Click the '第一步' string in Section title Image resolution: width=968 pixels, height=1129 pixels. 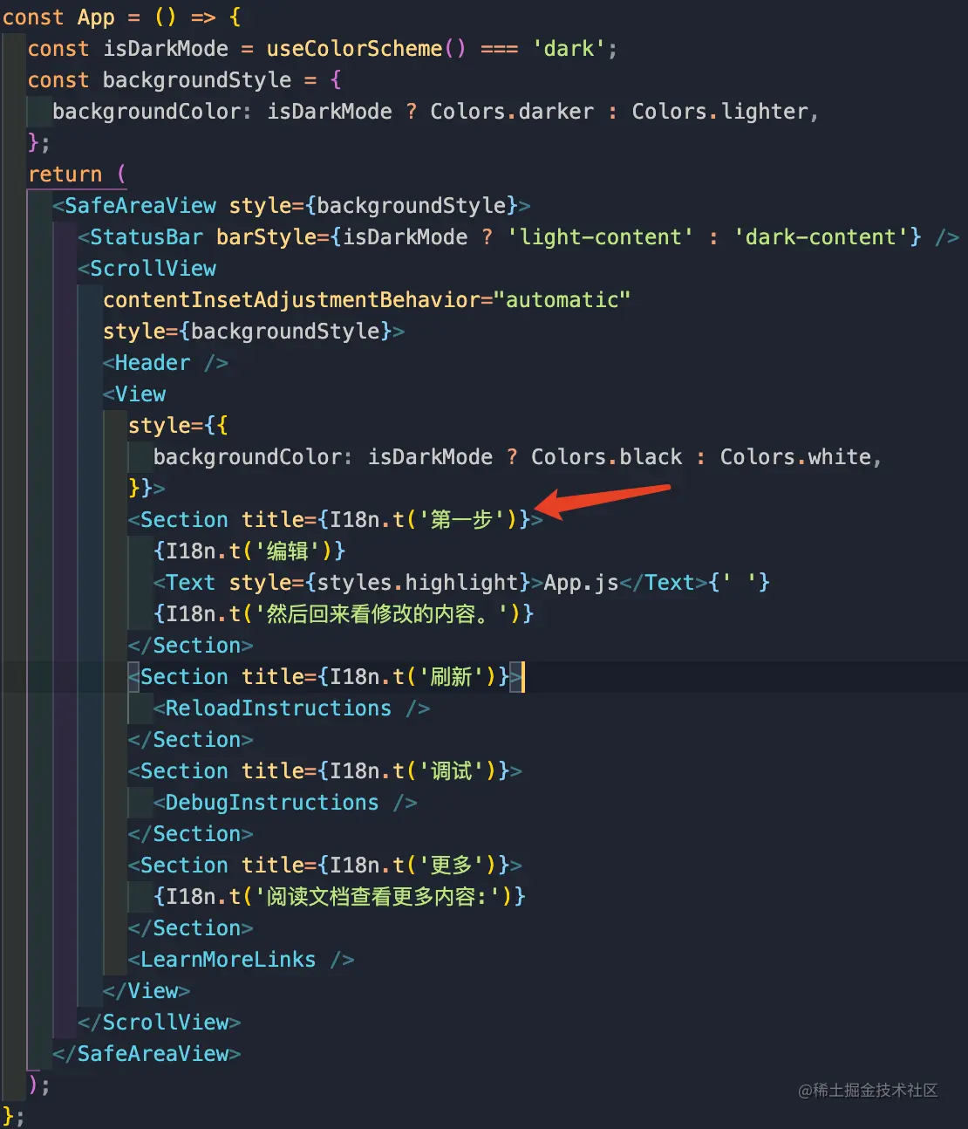click(462, 520)
